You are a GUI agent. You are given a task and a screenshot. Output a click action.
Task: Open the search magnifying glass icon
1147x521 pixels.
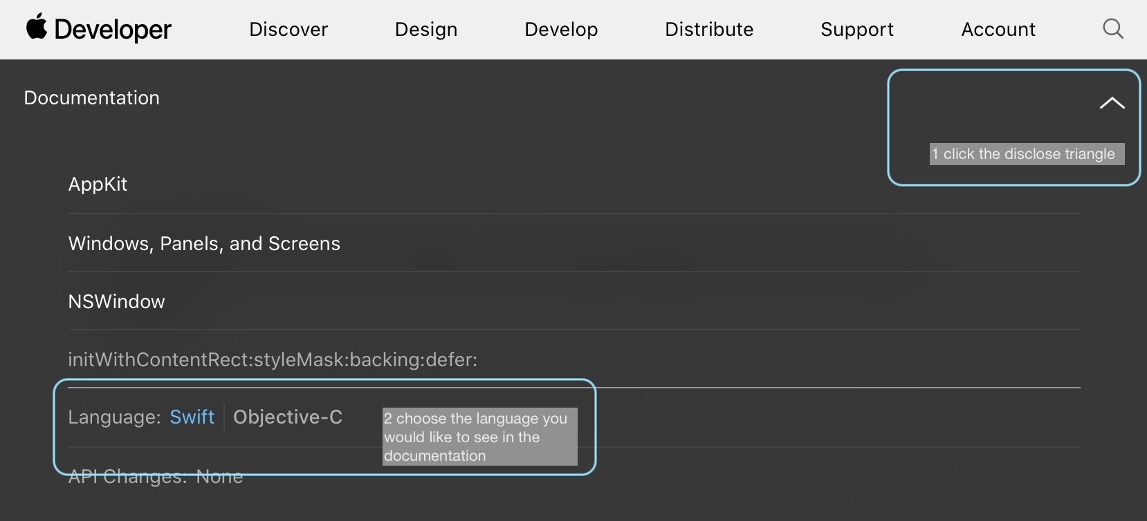pos(1112,28)
